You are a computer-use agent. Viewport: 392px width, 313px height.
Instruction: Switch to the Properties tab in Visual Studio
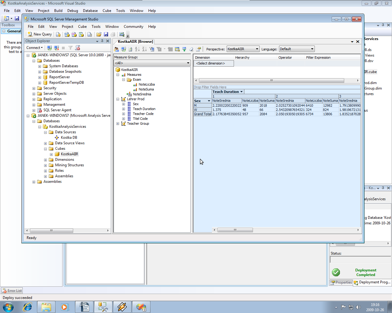tap(341, 282)
